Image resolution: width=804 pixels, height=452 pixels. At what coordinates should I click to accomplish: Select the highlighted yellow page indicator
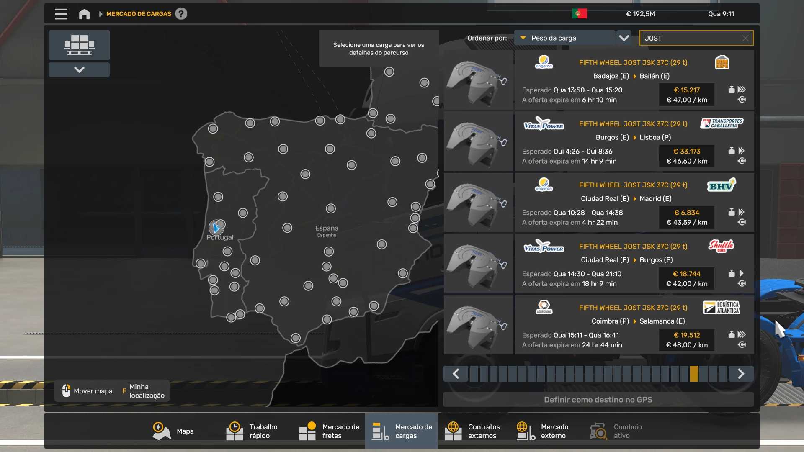[694, 374]
